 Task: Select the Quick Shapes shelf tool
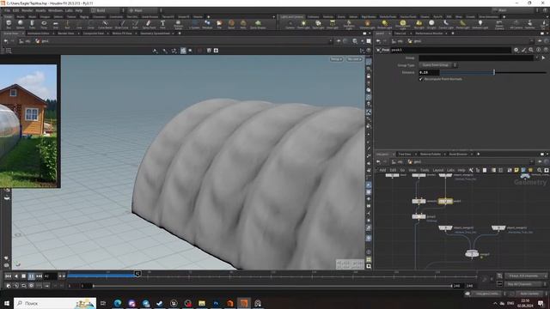coord(258,24)
